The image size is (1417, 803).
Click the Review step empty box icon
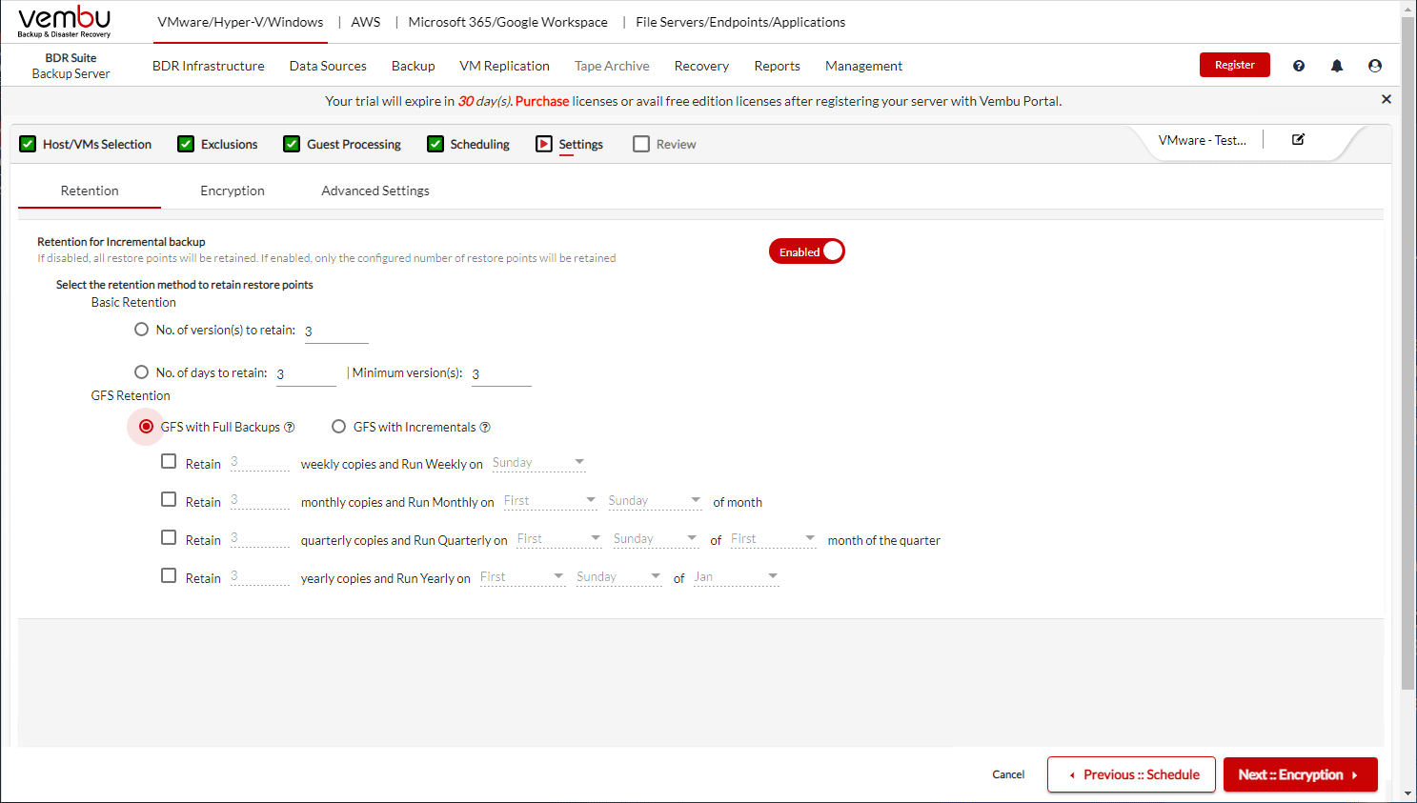click(x=641, y=144)
